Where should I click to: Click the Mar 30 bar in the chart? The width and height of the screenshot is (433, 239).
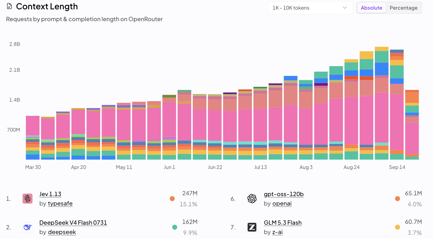[x=33, y=138]
